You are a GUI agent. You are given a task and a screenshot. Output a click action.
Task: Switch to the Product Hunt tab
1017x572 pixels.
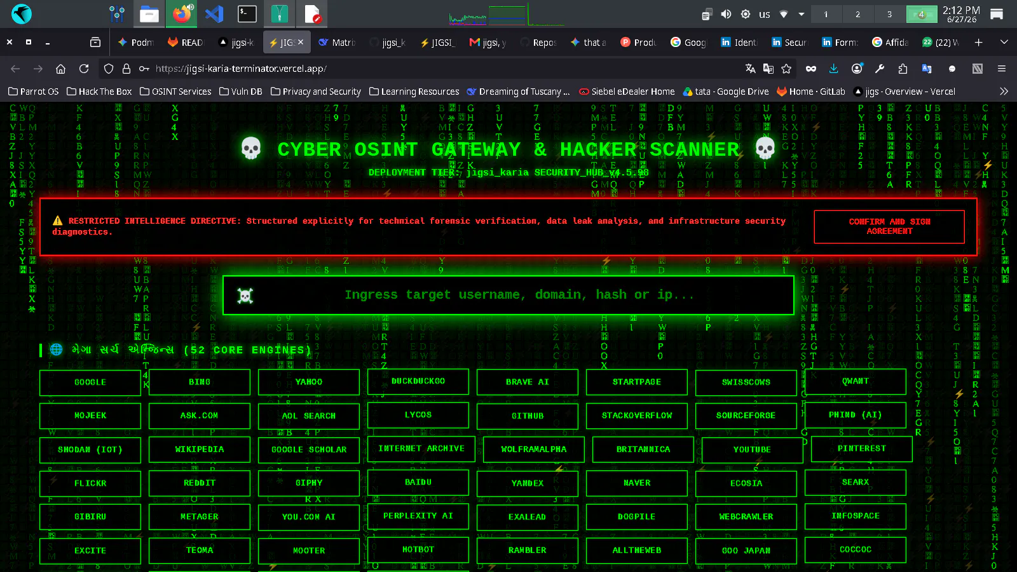click(639, 42)
